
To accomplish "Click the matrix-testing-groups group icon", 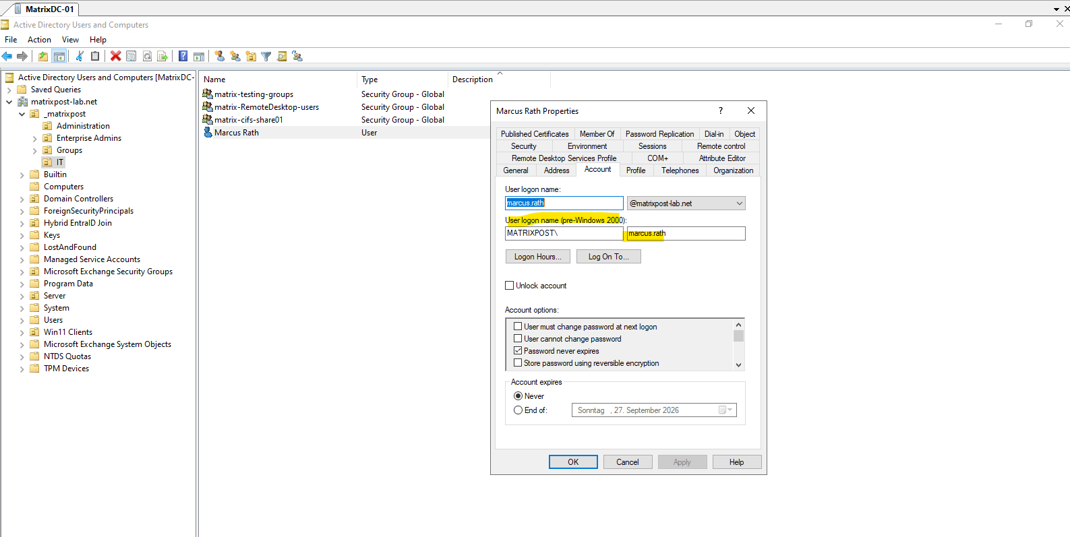I will point(208,94).
